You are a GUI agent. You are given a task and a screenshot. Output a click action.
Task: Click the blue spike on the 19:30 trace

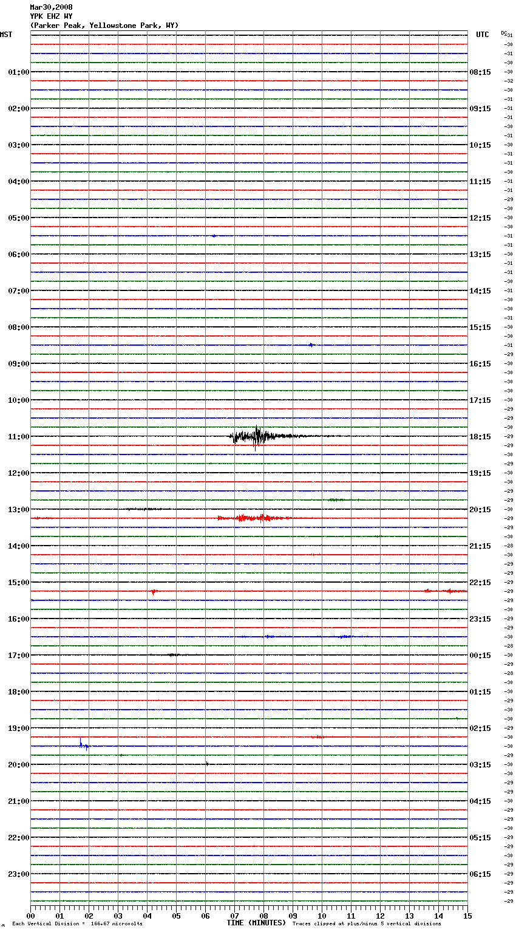[84, 744]
